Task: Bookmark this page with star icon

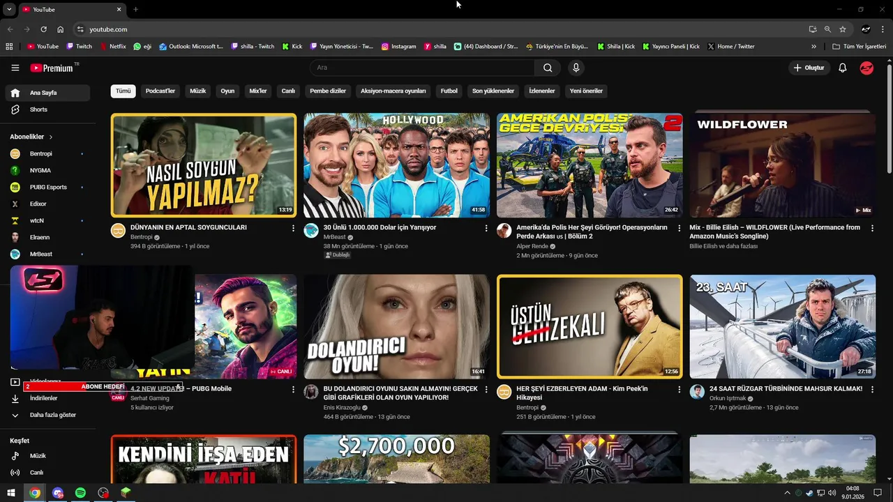Action: click(843, 29)
